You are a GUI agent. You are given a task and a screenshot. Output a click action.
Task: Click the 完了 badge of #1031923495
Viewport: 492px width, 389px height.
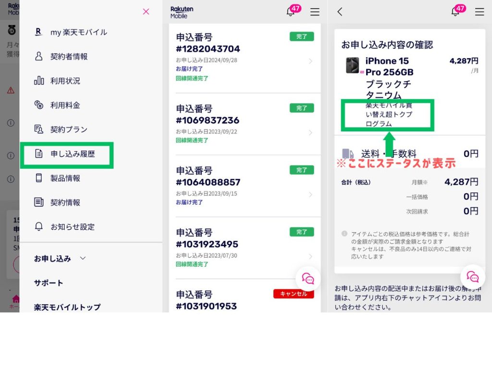(x=302, y=232)
